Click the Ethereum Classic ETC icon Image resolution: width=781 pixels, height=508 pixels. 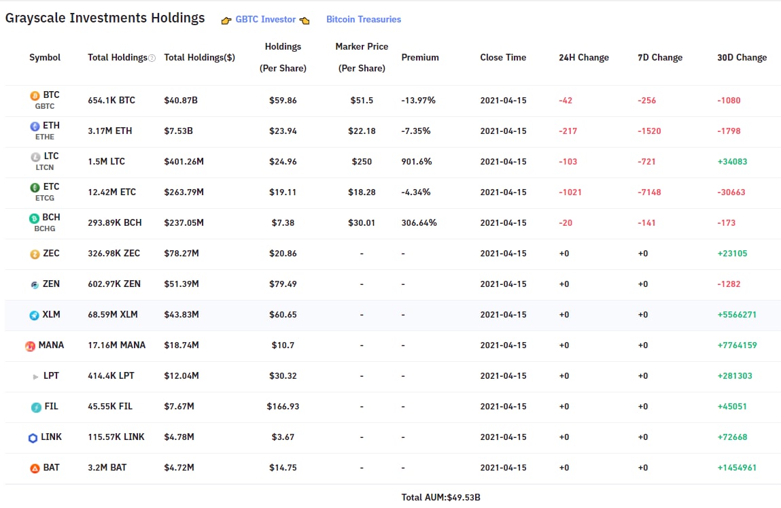[35, 188]
